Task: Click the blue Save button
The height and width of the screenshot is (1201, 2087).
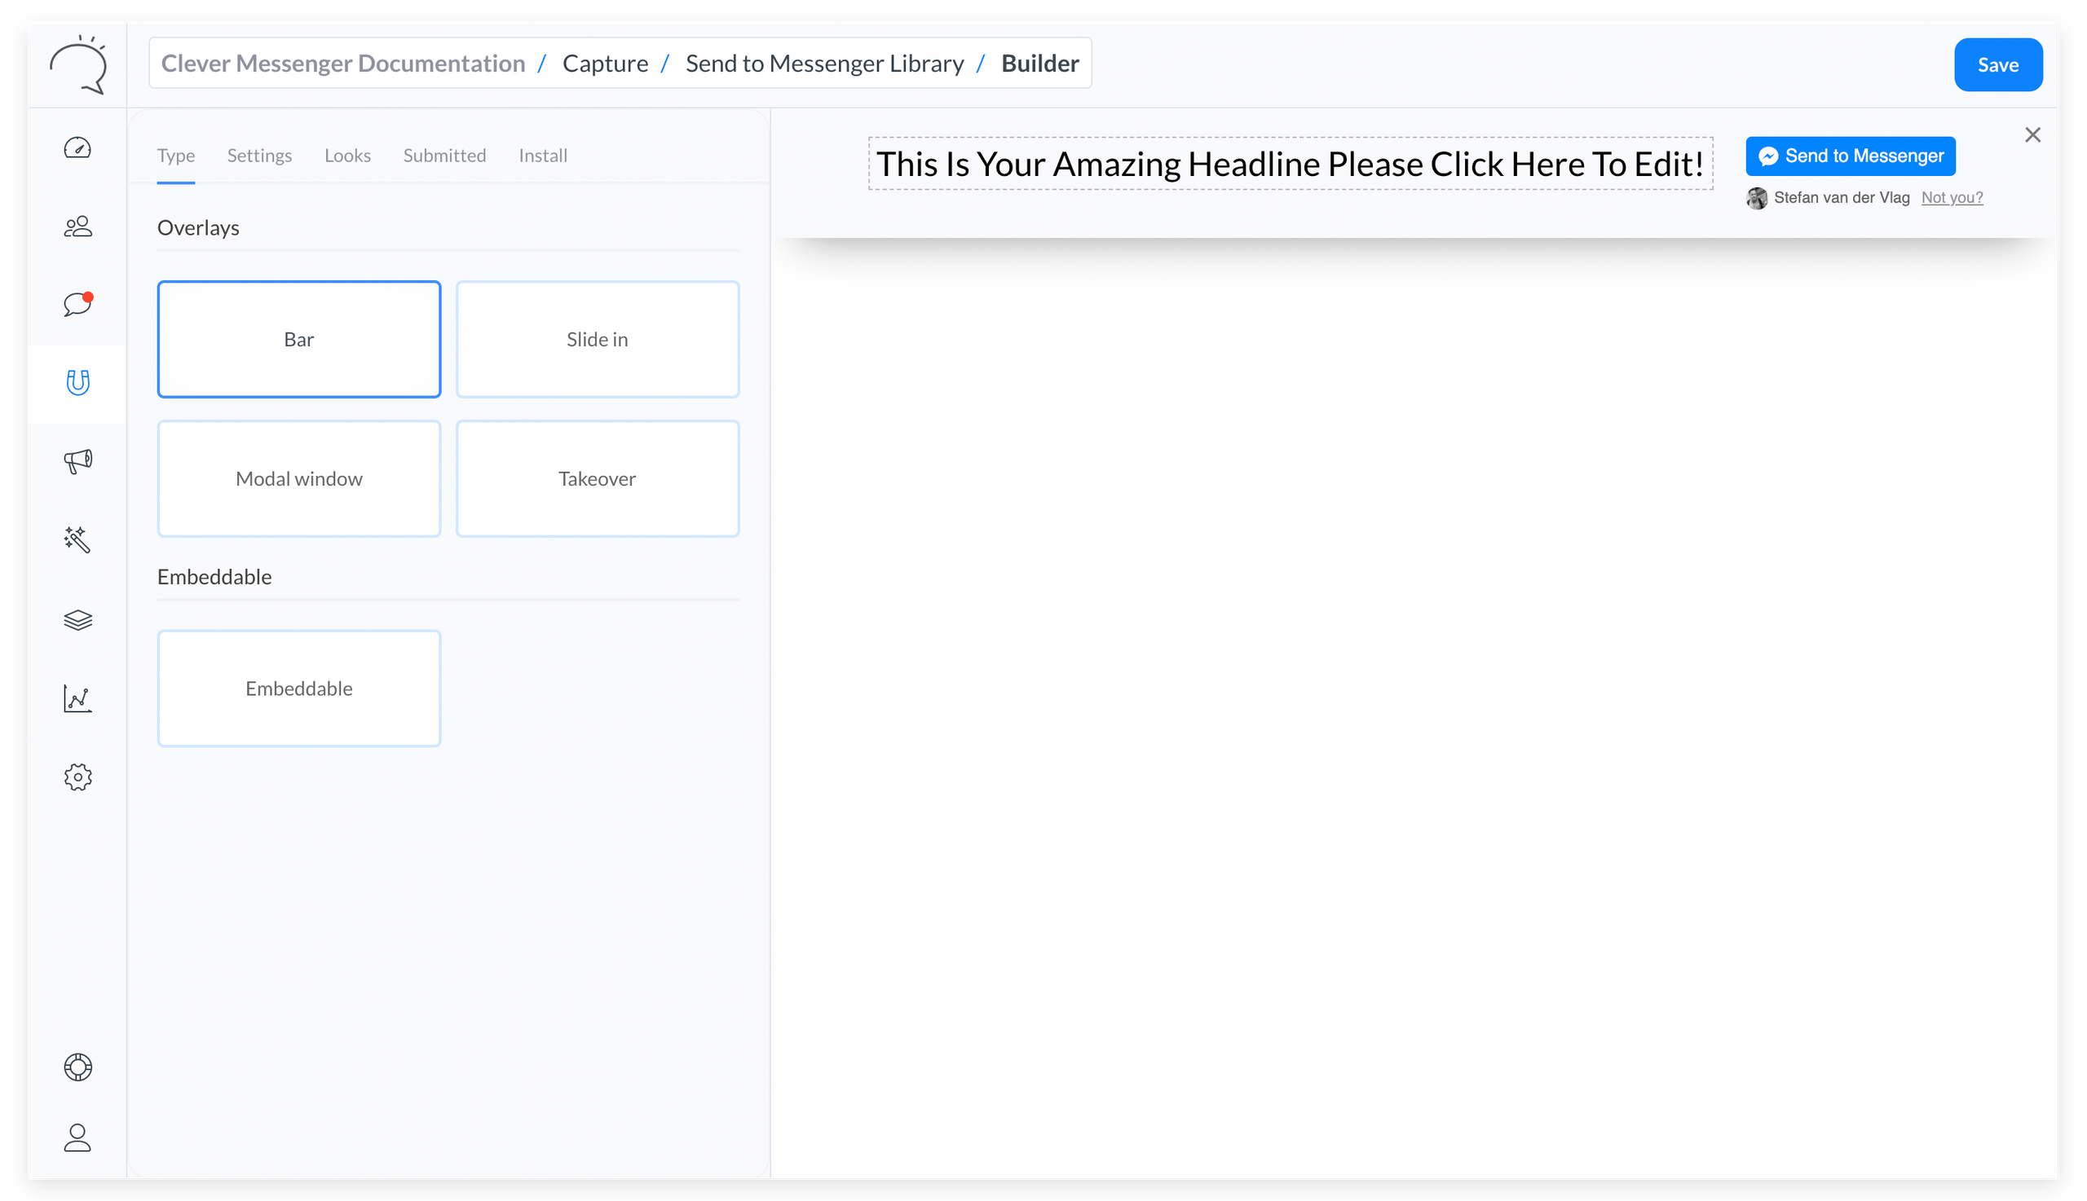Action: tap(1997, 64)
